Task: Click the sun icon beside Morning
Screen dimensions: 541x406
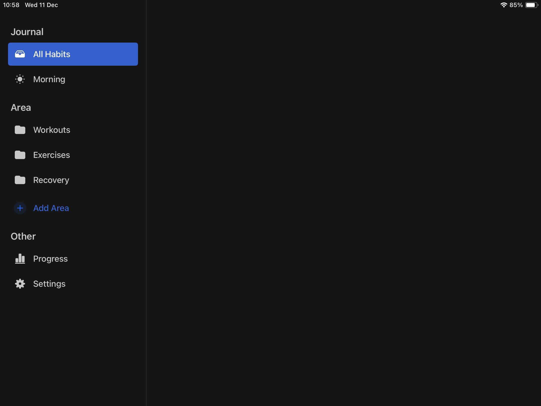Action: point(20,79)
